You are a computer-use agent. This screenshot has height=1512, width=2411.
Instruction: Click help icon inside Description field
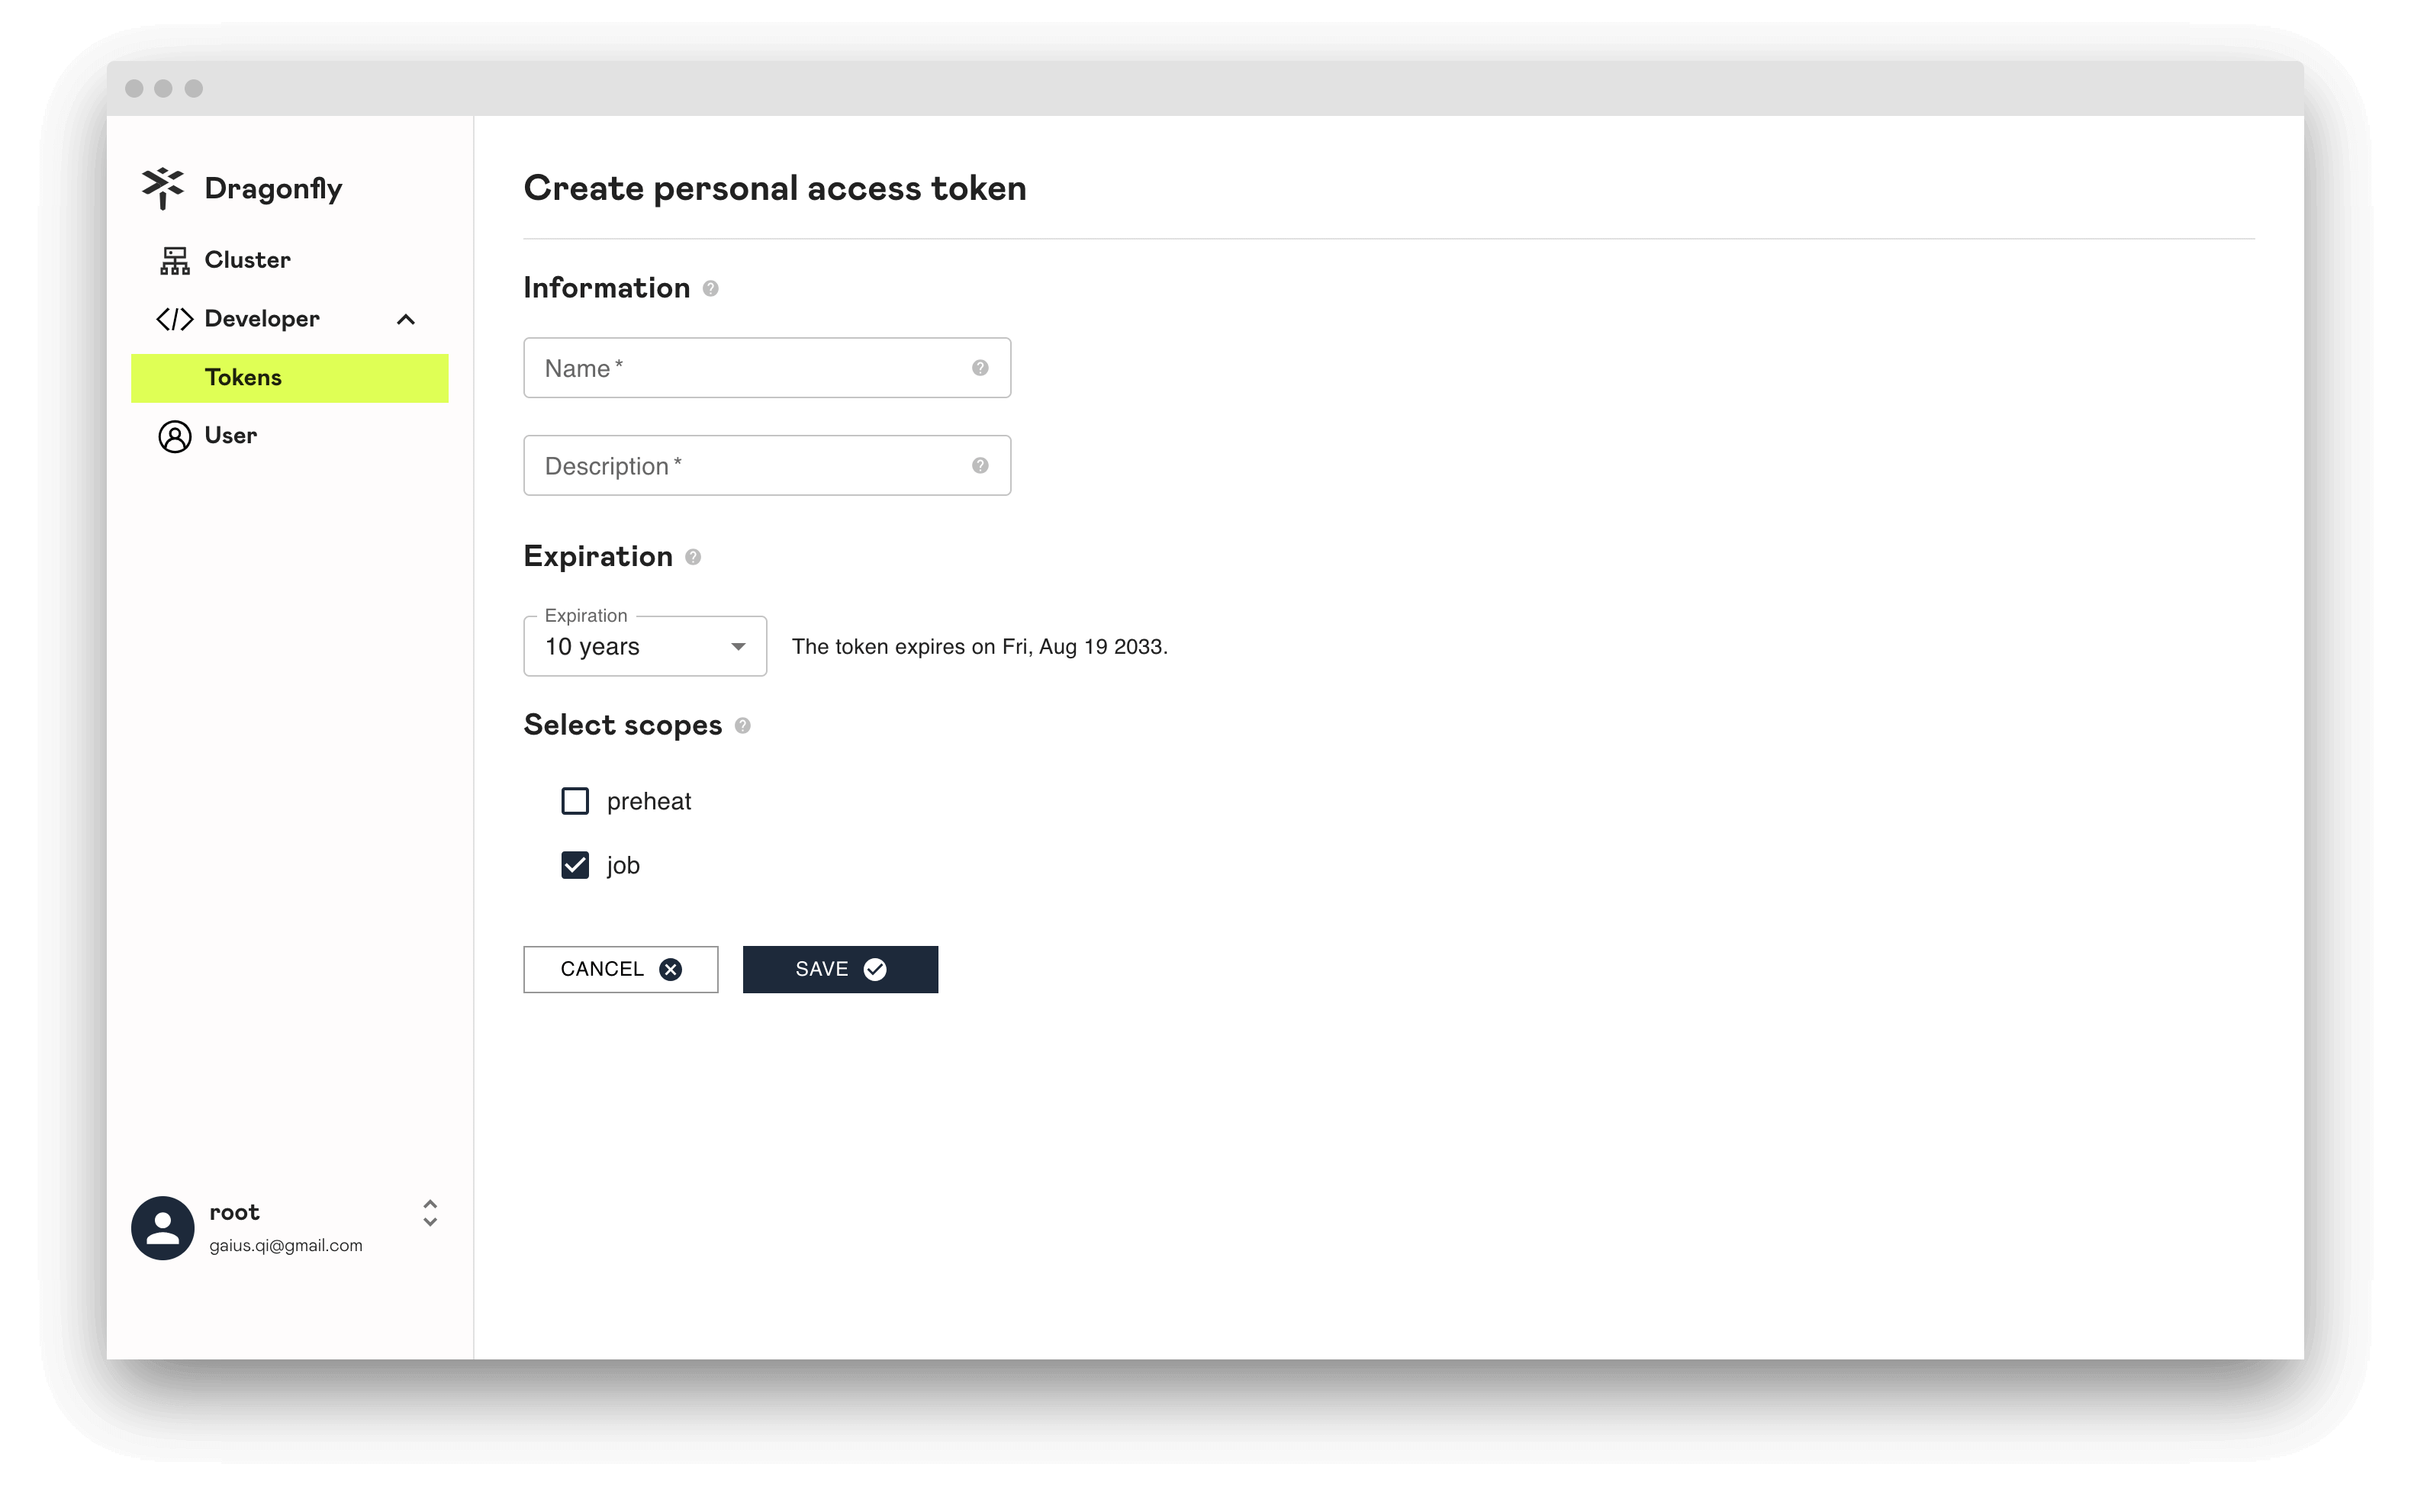point(980,466)
